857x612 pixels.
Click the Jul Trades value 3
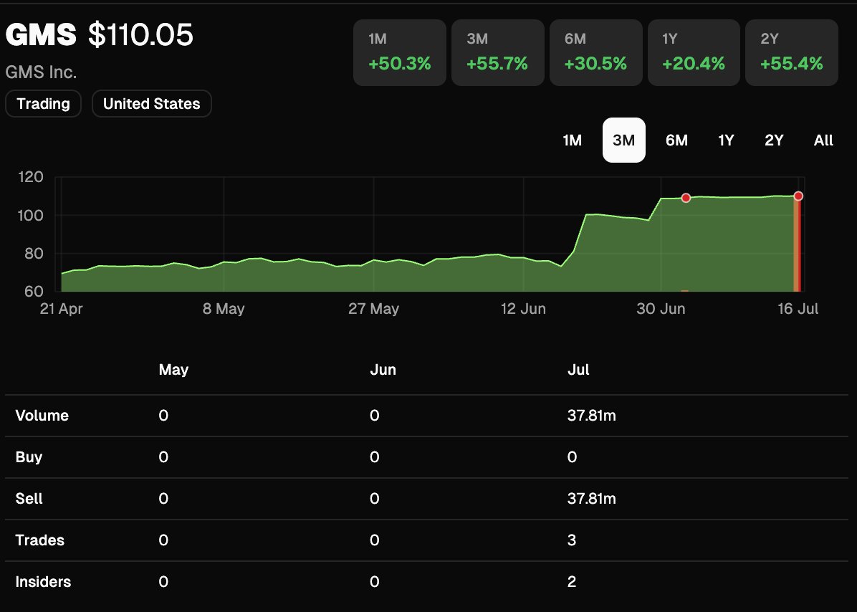tap(572, 540)
